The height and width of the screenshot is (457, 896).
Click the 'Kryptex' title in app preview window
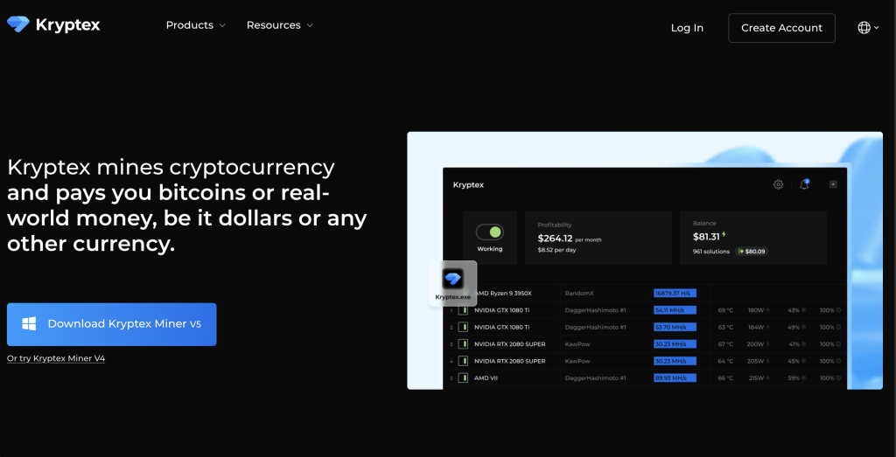(x=468, y=185)
